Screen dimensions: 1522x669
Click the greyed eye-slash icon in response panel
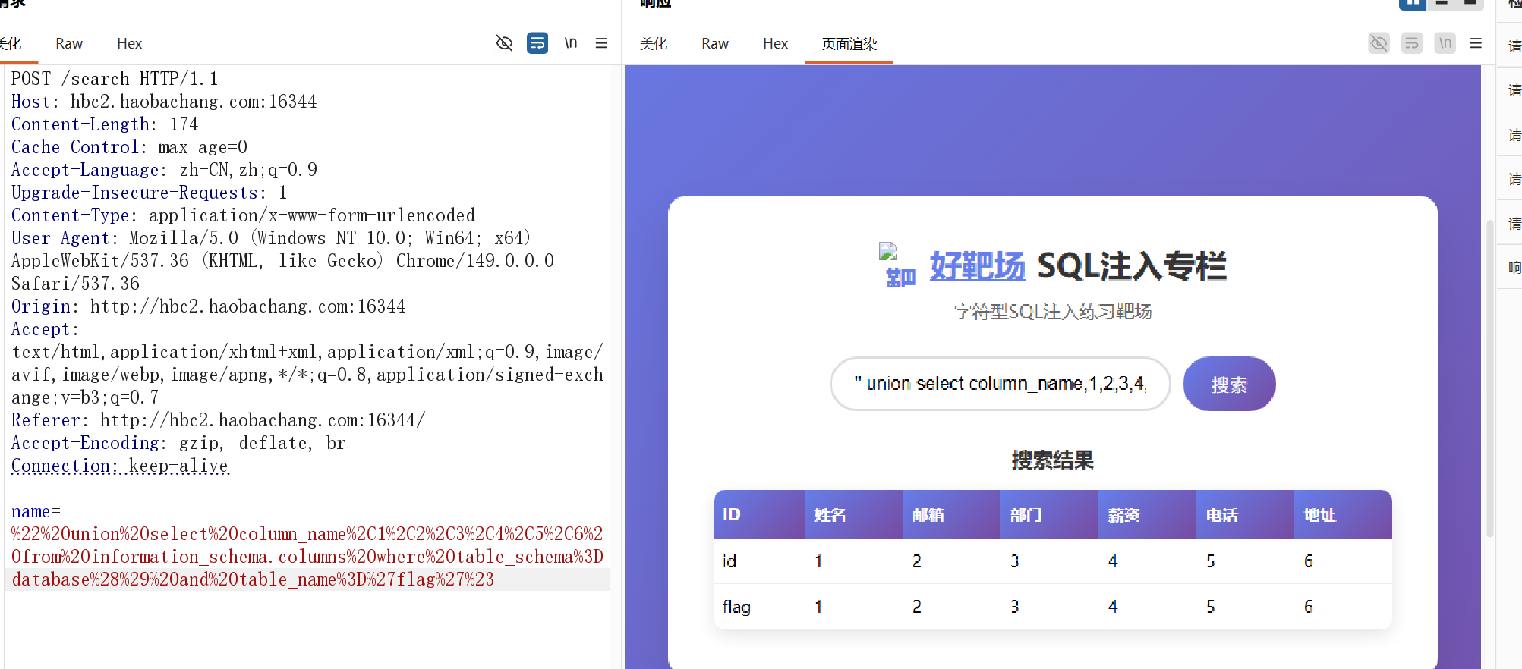pyautogui.click(x=1379, y=43)
